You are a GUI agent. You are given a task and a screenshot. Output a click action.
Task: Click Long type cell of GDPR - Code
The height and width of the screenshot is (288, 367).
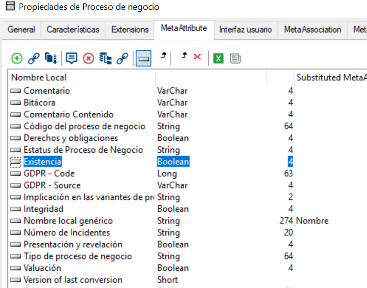[167, 174]
